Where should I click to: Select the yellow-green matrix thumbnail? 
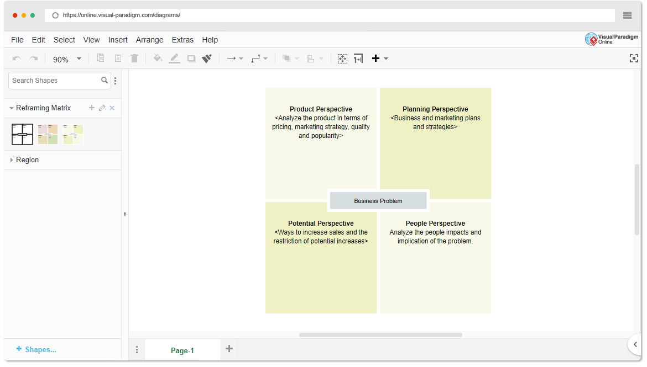coord(73,134)
